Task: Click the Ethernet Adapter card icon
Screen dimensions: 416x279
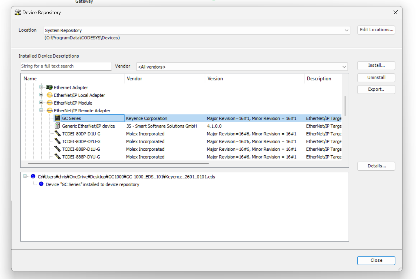Action: tap(49, 87)
